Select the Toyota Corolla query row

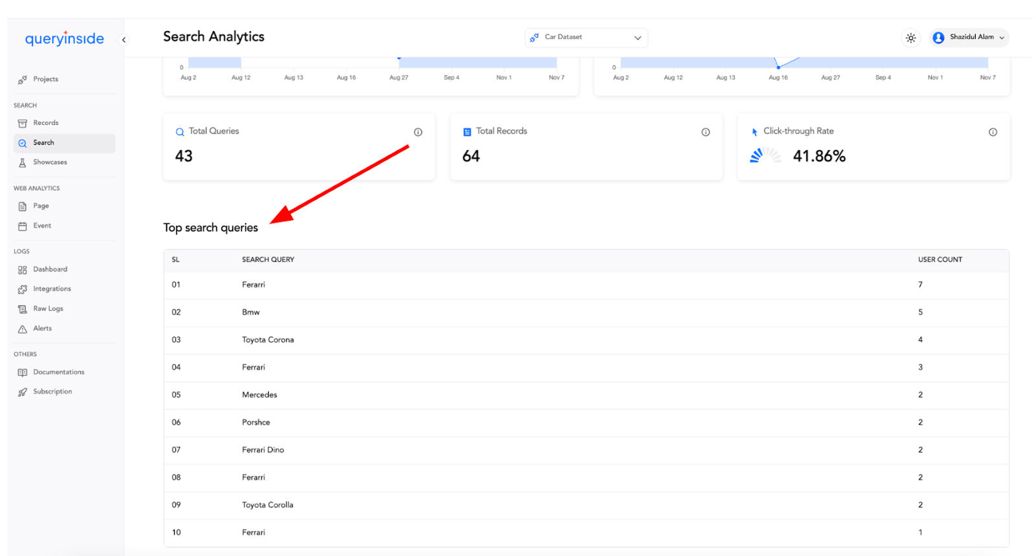586,505
